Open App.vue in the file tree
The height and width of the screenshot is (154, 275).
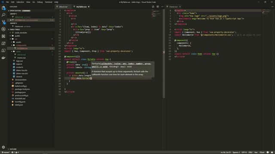[19, 61]
